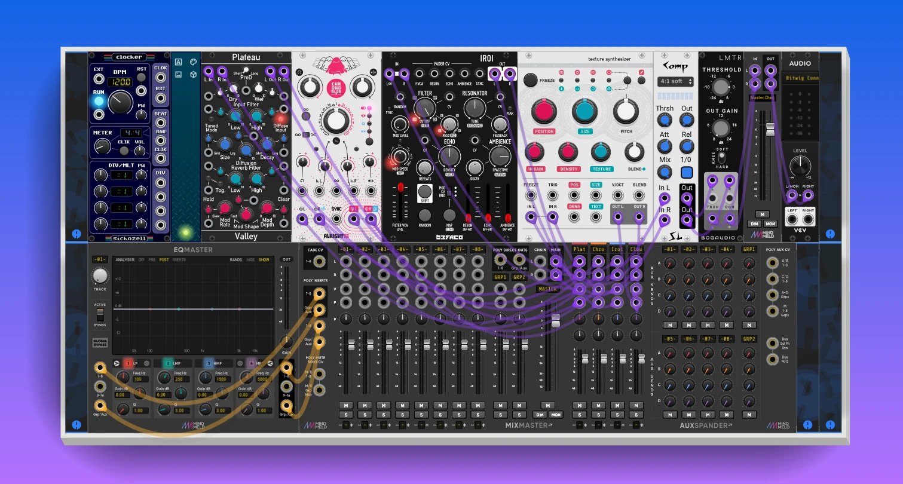
Task: Click the GRP1 label on MixMaster
Action: coord(501,277)
